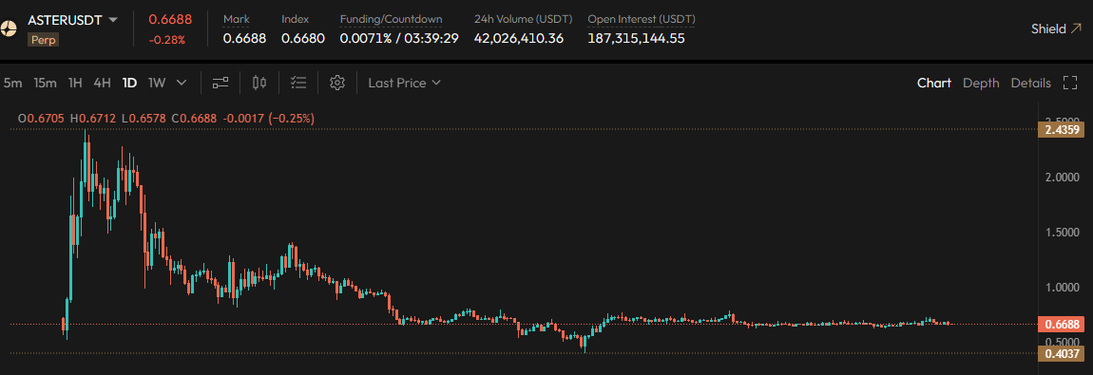Click the 0.0071% / 03:39:29 funding value
Viewport: 1093px width, 375px height.
(399, 38)
